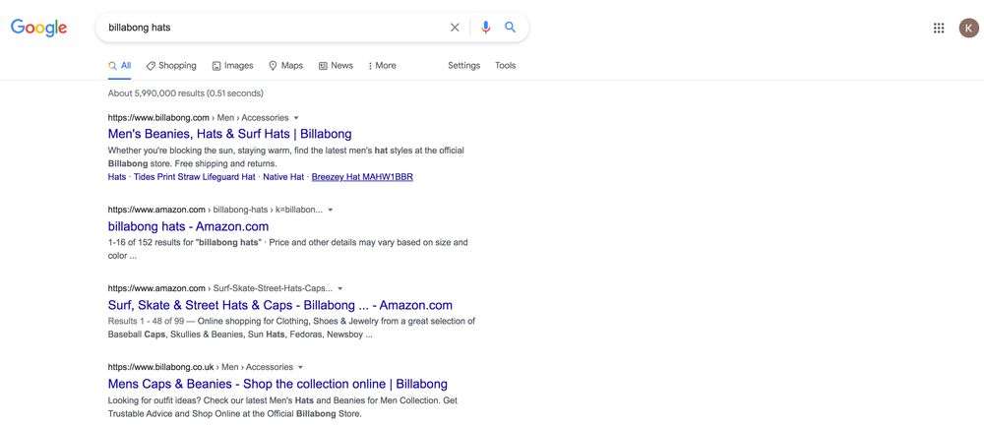Expand the arrow next to amazon.com billabong-hats URL

(x=330, y=210)
